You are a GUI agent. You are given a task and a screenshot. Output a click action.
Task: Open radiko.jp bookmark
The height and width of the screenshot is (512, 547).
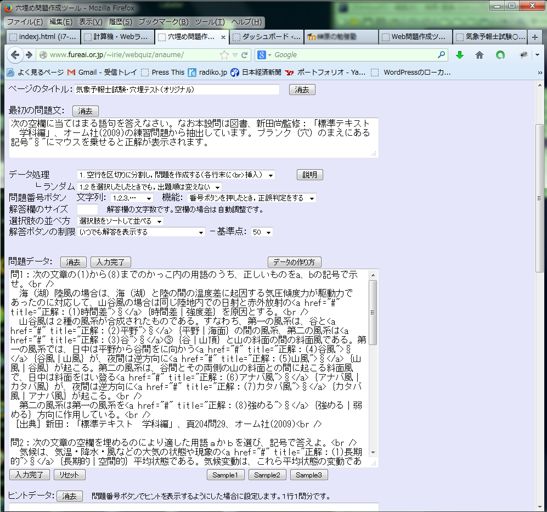click(x=208, y=73)
